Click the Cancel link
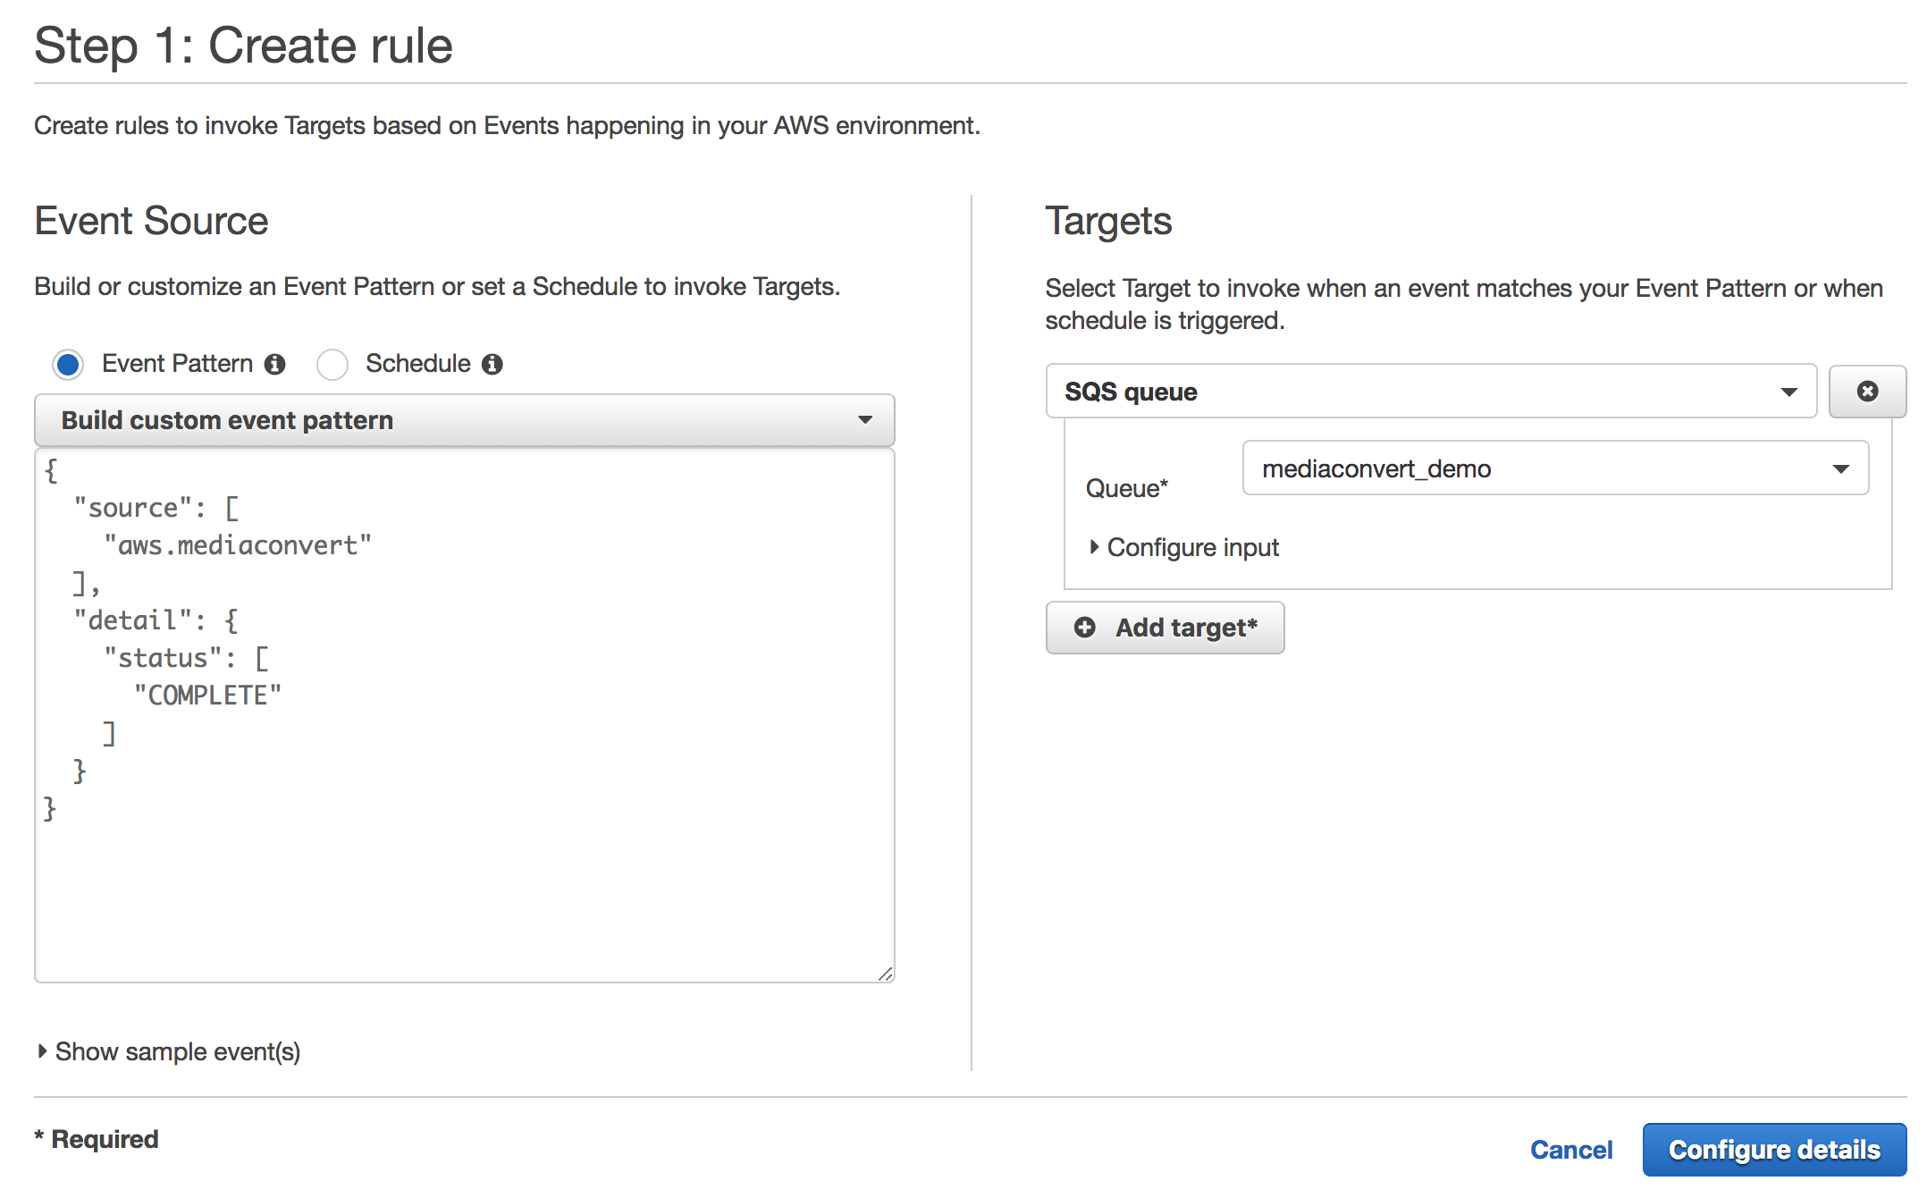 (x=1571, y=1150)
